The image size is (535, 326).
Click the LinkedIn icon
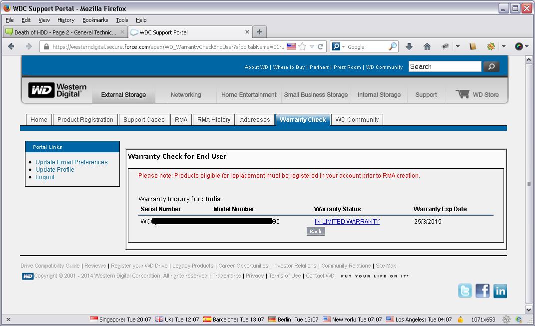[x=500, y=291]
